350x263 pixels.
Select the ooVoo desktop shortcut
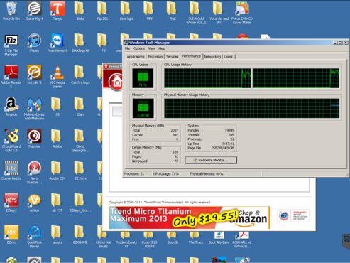(x=34, y=203)
